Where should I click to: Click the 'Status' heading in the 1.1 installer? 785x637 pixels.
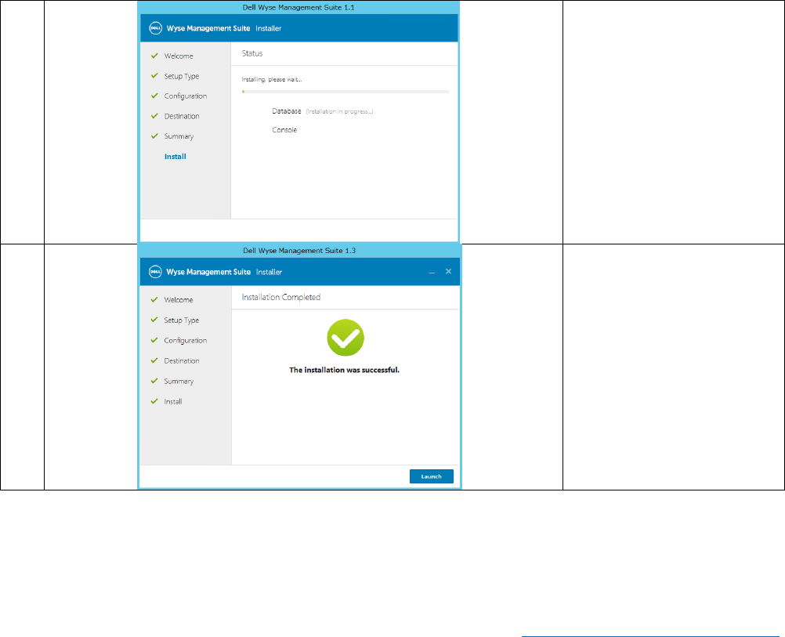click(x=251, y=53)
